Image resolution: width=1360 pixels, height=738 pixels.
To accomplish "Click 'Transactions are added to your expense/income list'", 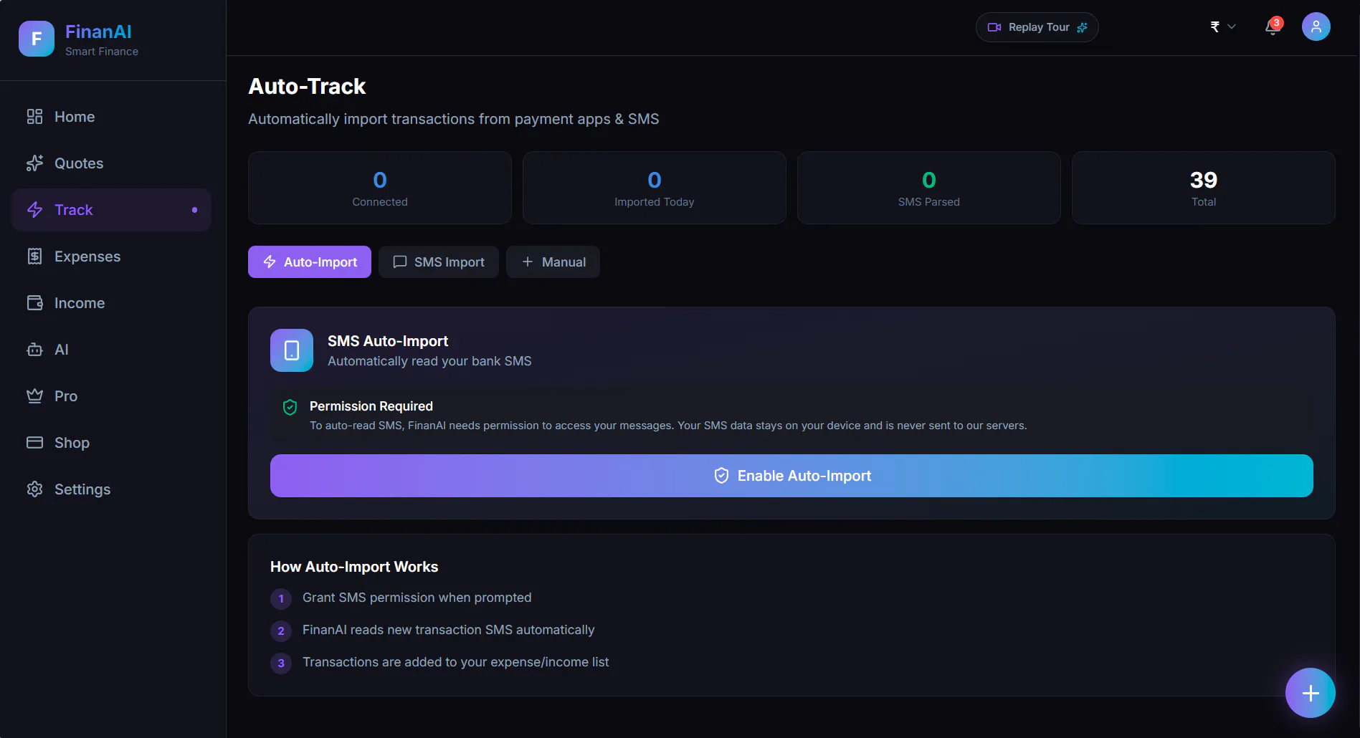I will click(456, 662).
